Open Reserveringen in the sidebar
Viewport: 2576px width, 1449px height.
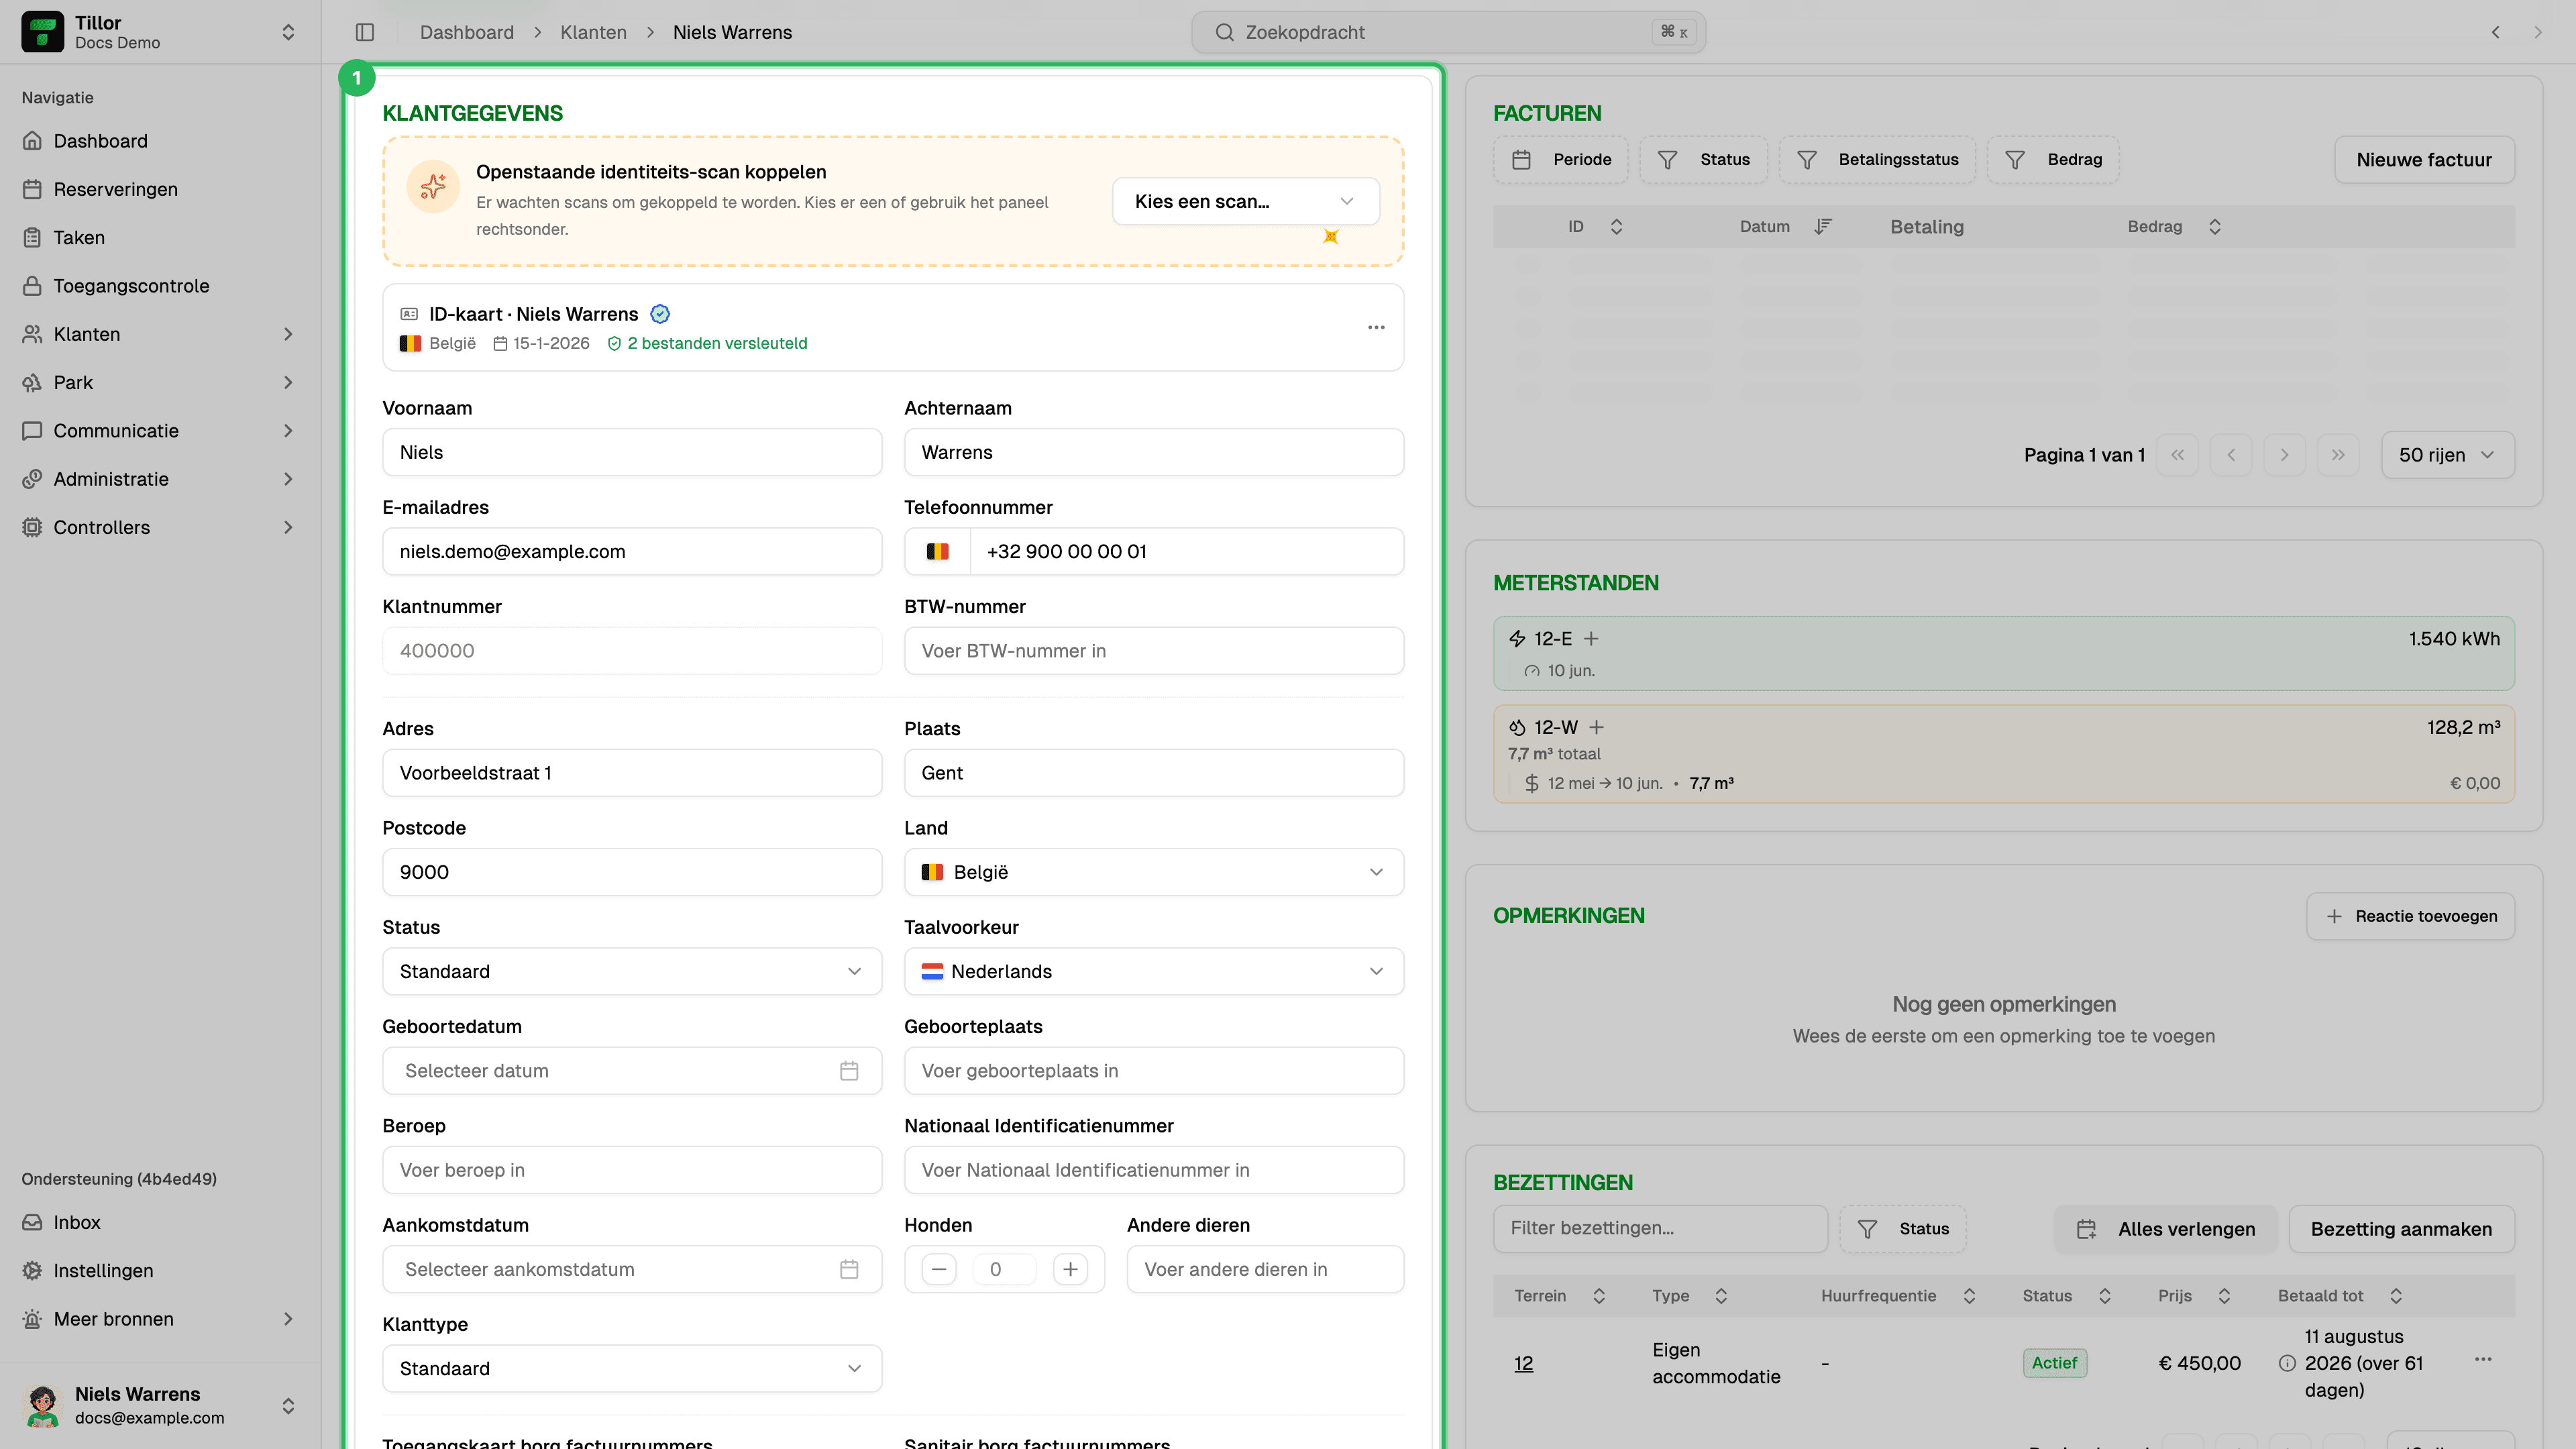pyautogui.click(x=160, y=189)
